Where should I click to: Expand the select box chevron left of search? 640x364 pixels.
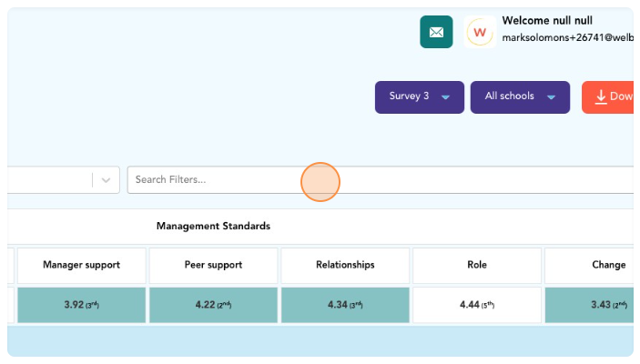[107, 180]
